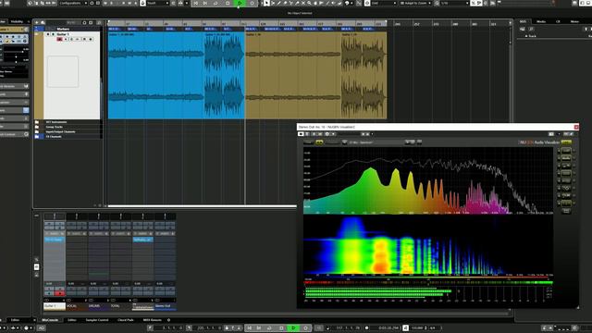Screen dimensions: 592x333
Task: Toggle Cycle in the bottom transport bar
Action: (x=269, y=328)
